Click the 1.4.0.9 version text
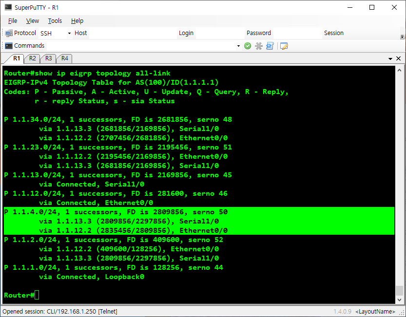This screenshot has width=406, height=317. (342, 312)
